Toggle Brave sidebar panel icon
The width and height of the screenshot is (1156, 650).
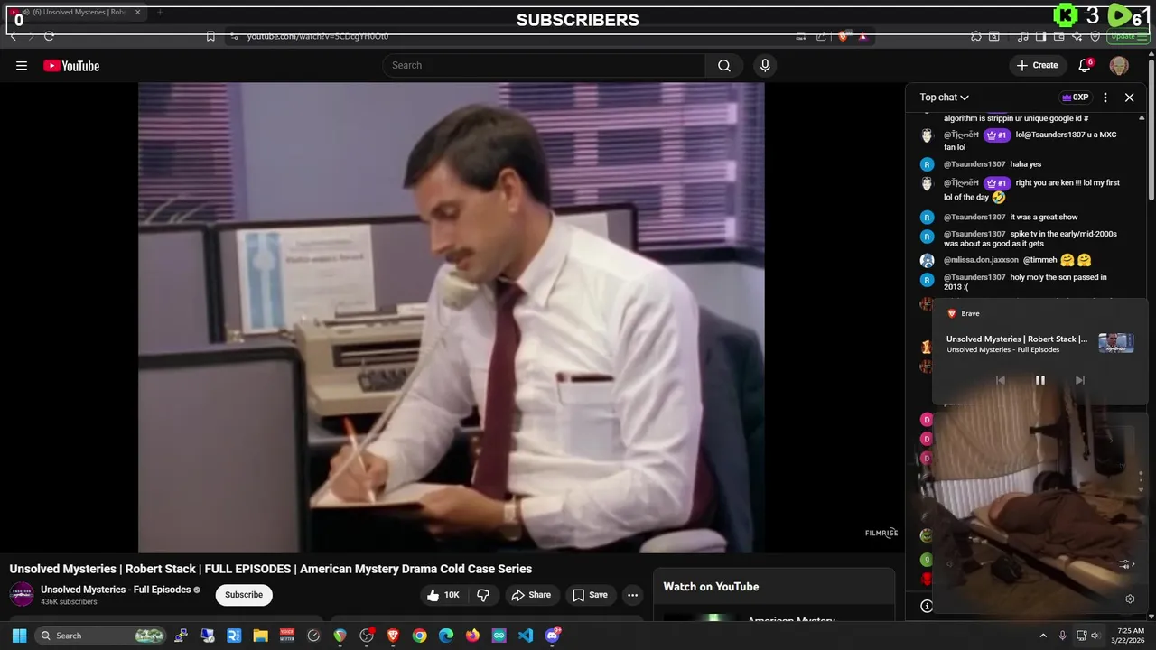(x=1040, y=36)
